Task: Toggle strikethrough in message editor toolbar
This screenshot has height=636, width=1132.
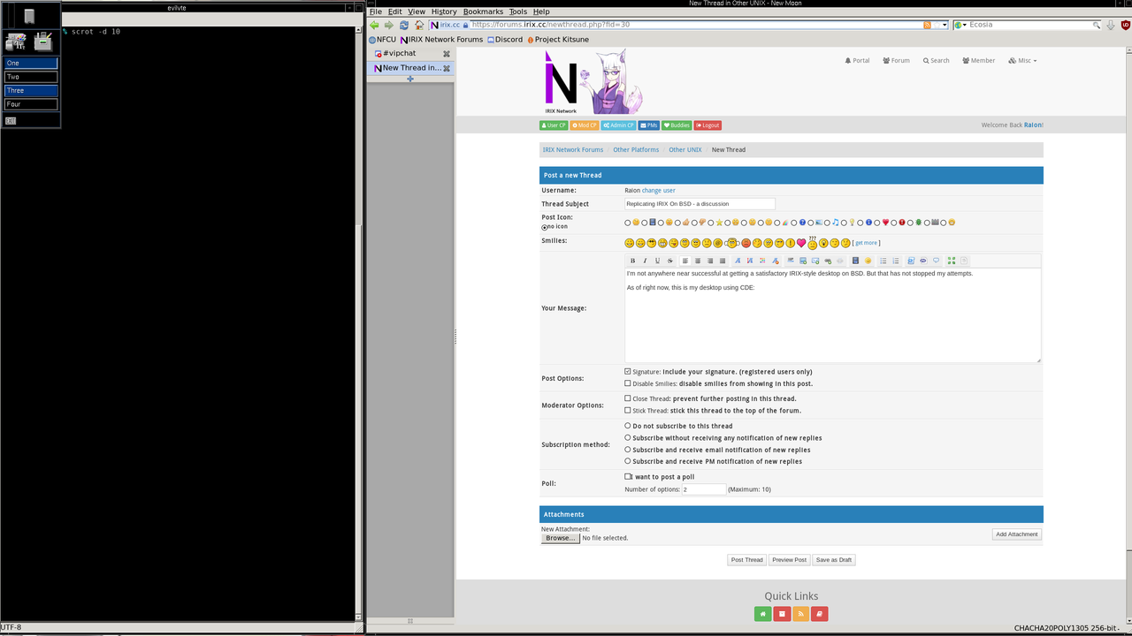Action: (x=669, y=261)
